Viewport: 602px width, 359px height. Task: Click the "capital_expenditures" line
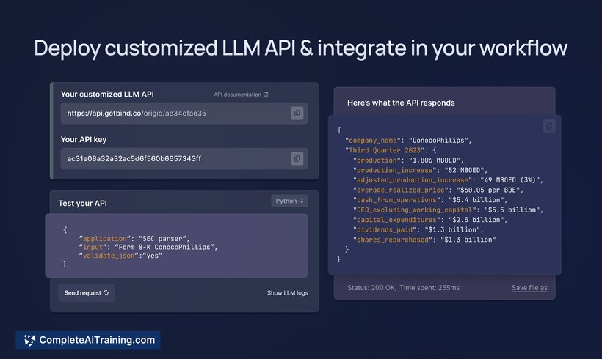pyautogui.click(x=430, y=220)
